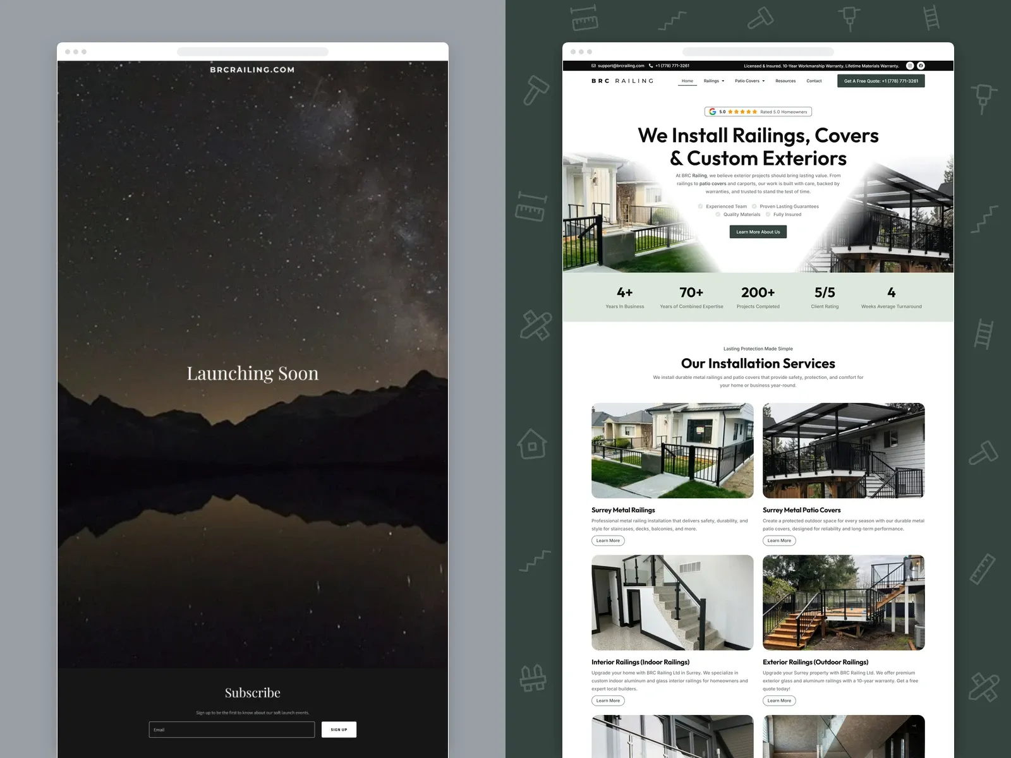
Task: Open the Surrey Metal Railings photo
Action: click(672, 451)
